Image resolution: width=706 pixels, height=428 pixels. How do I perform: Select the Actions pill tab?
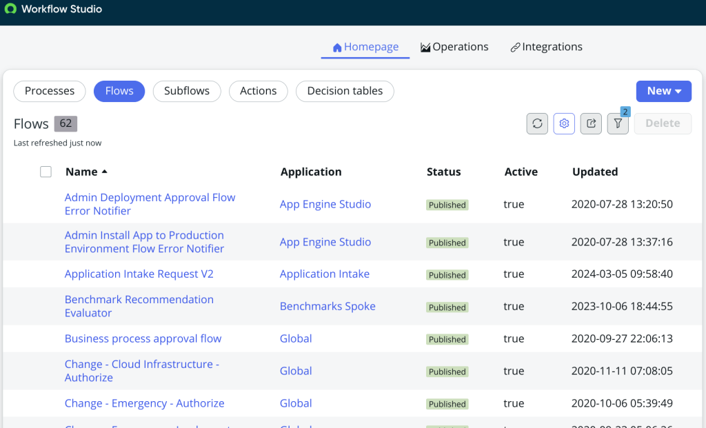pyautogui.click(x=259, y=91)
